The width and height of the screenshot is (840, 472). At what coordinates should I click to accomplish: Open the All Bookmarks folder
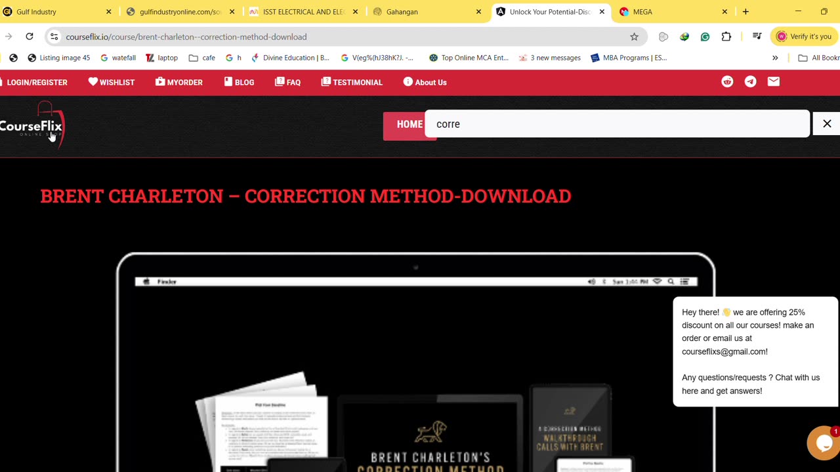818,58
